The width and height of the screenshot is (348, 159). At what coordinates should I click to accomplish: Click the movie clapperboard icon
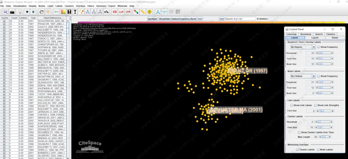coord(13,12)
